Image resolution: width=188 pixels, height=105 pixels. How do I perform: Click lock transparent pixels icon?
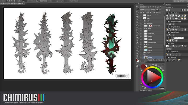tap(144, 12)
